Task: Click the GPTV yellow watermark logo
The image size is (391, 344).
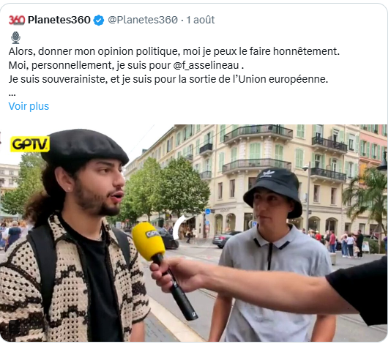Action: click(x=30, y=144)
